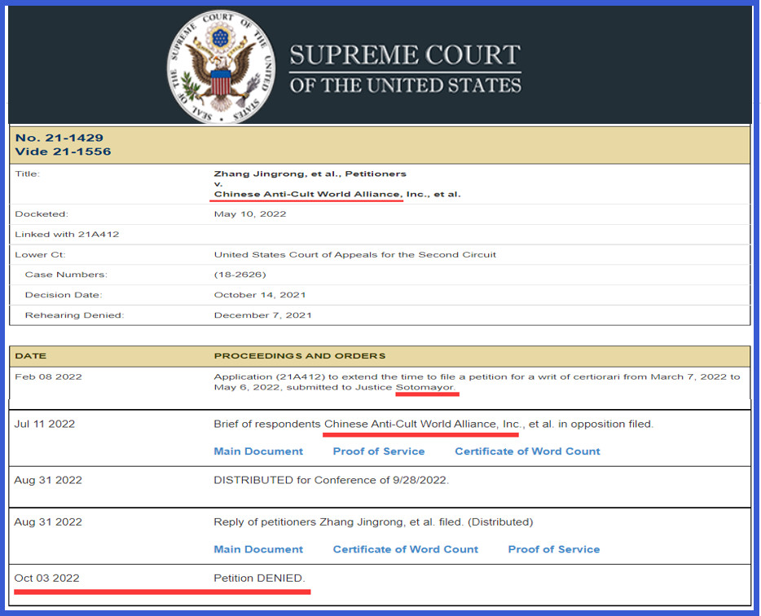Click the 'Rehearing Denied:' field label

pos(74,315)
